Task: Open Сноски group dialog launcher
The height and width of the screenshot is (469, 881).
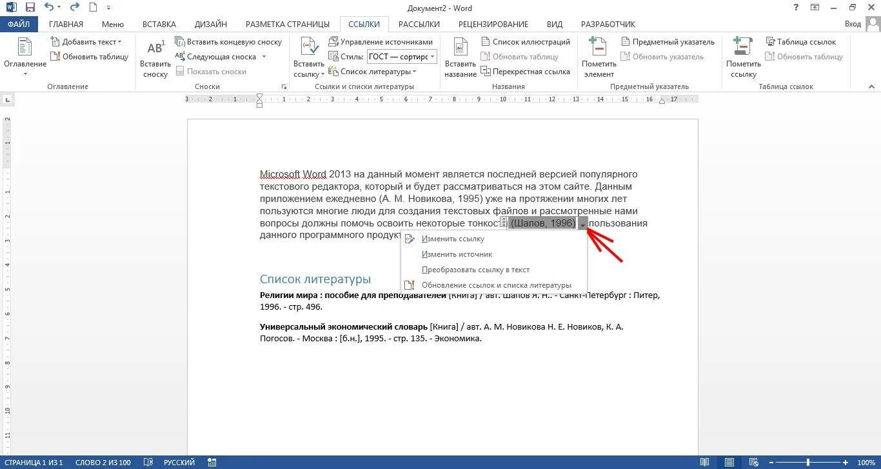Action: point(284,86)
